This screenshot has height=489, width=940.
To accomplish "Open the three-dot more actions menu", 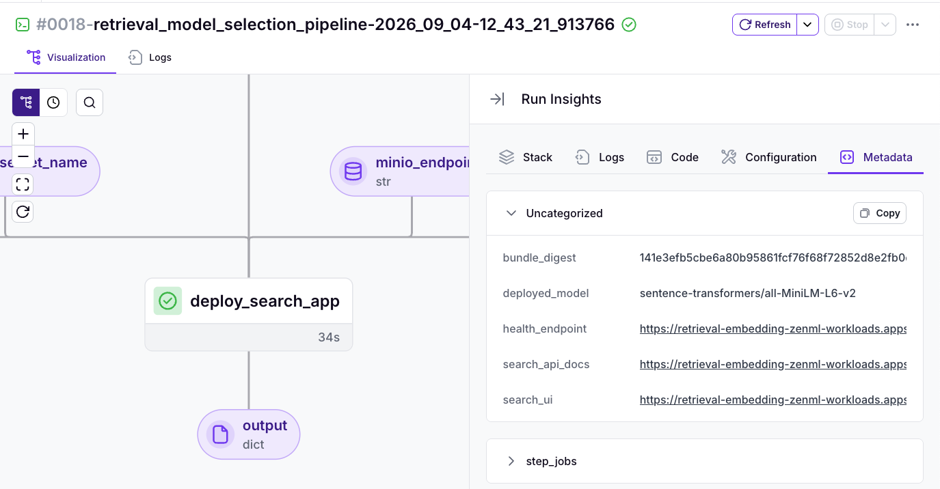I will click(913, 25).
